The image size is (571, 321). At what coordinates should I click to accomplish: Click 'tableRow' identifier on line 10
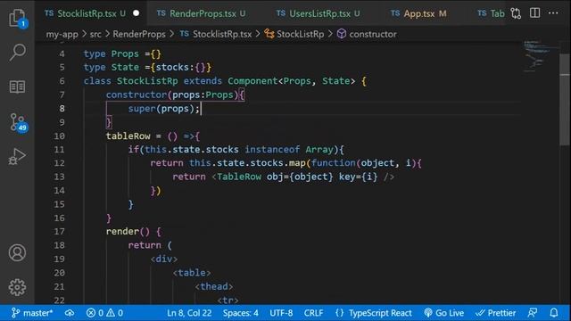pos(128,136)
